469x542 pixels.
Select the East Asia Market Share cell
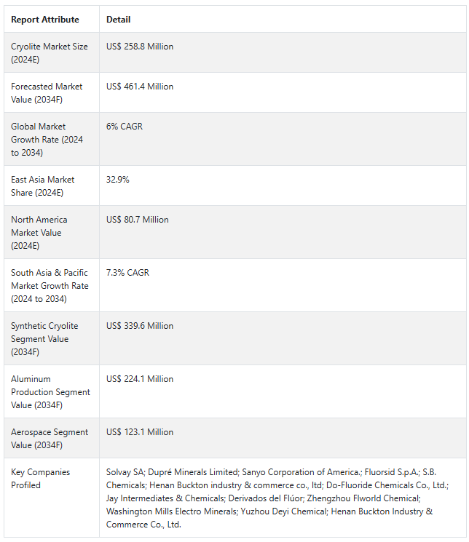[44, 186]
